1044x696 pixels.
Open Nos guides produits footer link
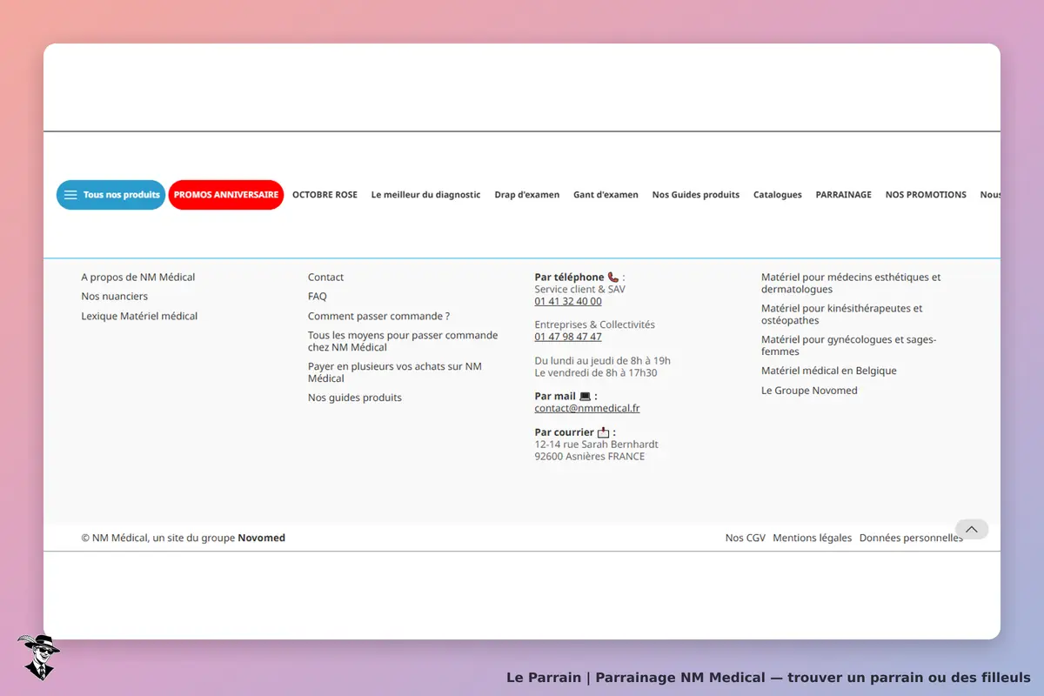[x=355, y=398]
